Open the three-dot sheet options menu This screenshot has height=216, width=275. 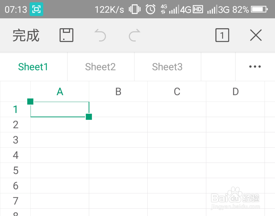click(255, 67)
